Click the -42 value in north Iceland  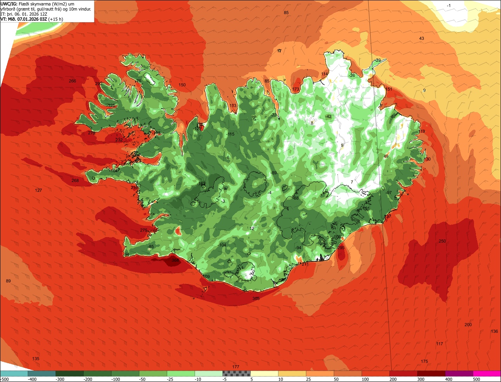tap(328, 116)
